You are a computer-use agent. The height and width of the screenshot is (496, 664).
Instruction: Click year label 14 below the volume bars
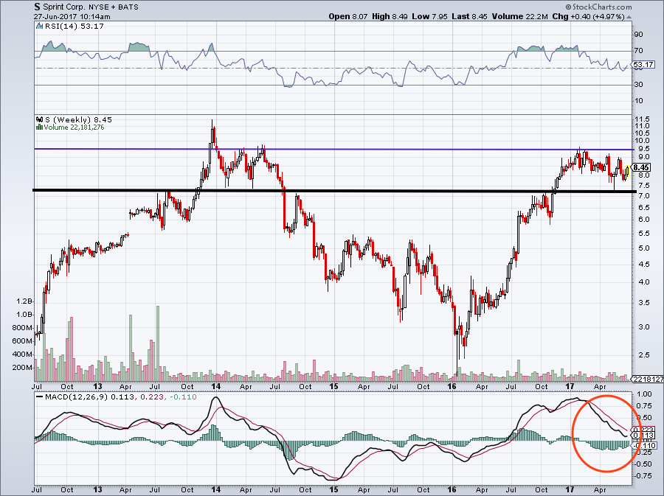216,386
